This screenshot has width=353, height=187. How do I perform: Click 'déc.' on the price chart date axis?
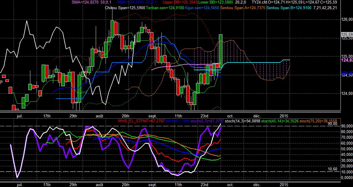257,116
